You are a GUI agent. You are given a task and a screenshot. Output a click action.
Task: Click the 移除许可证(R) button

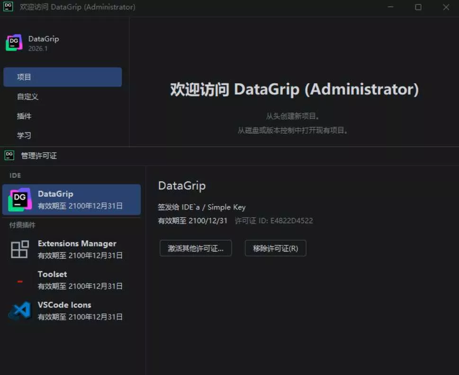click(275, 248)
